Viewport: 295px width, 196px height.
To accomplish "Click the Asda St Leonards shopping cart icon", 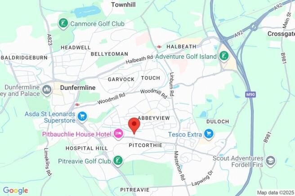I will [x=82, y=116].
